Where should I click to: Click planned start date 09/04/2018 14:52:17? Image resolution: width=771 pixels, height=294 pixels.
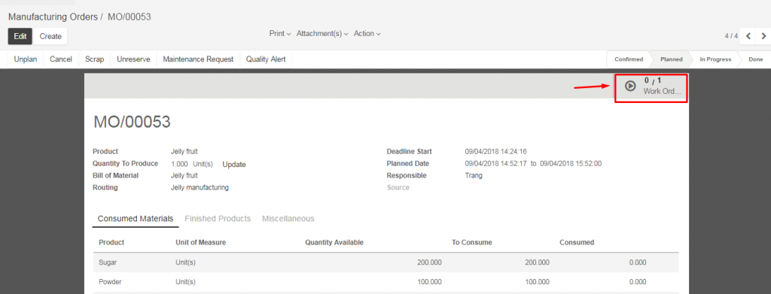click(x=495, y=163)
